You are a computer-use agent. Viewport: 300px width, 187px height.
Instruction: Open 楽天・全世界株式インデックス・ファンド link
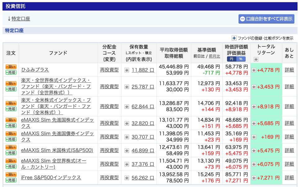click(56, 86)
